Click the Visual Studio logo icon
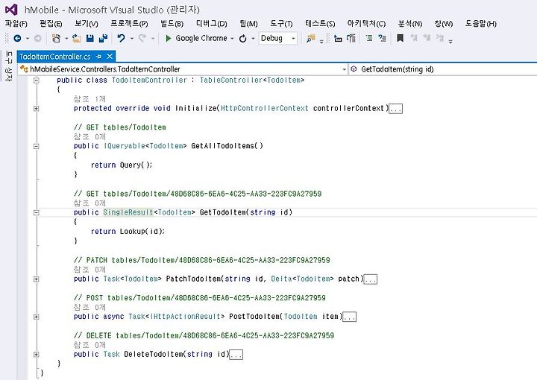This screenshot has width=537, height=380. (x=11, y=10)
